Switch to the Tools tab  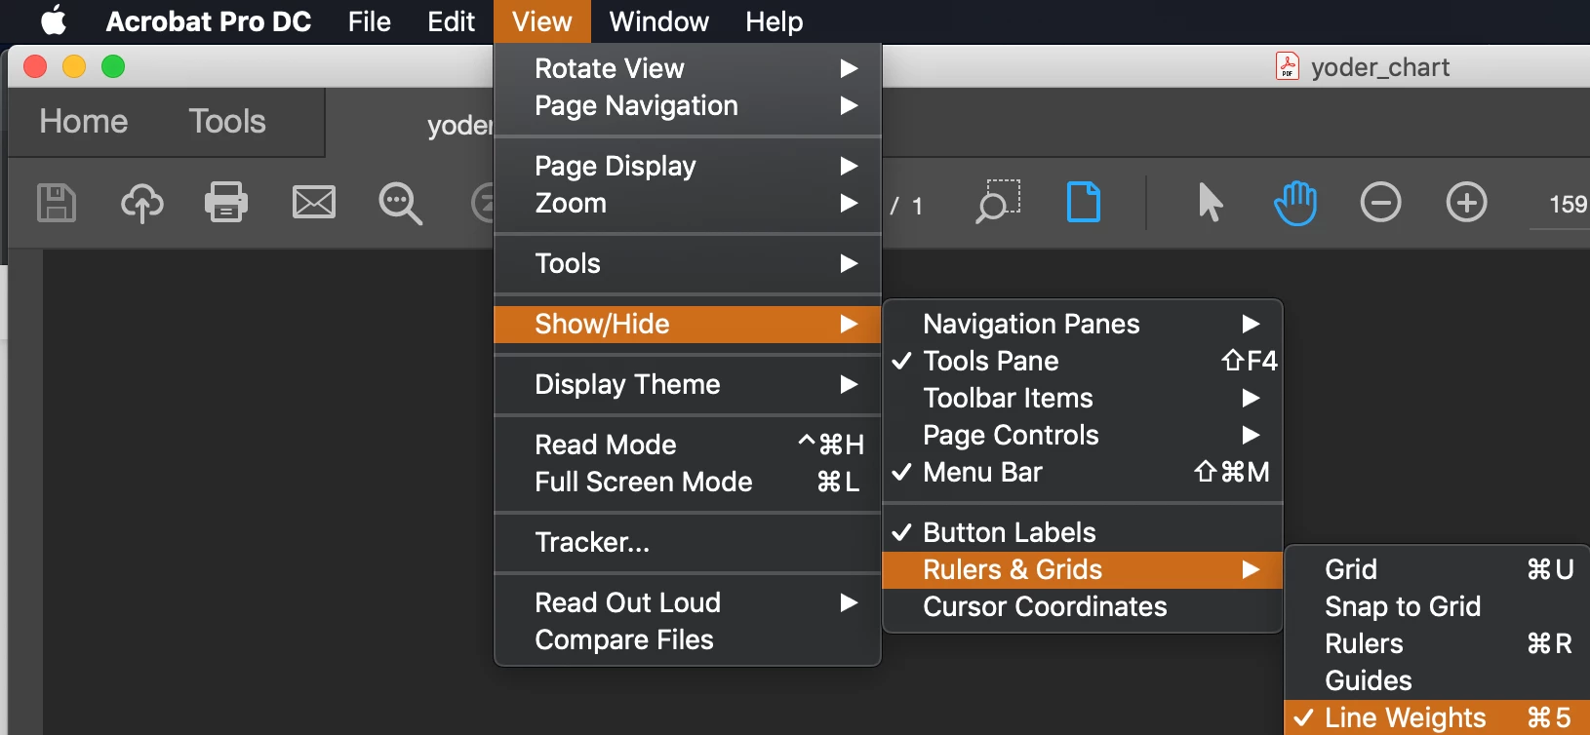[x=227, y=122]
